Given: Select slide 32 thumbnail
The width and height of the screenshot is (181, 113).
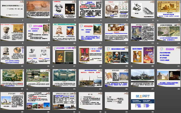Looking at the screenshot, I should (90, 101).
